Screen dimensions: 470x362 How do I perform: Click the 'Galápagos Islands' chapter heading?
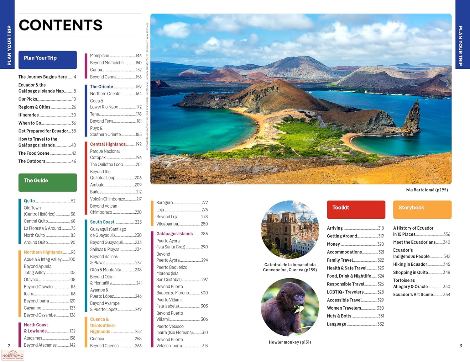point(182,234)
